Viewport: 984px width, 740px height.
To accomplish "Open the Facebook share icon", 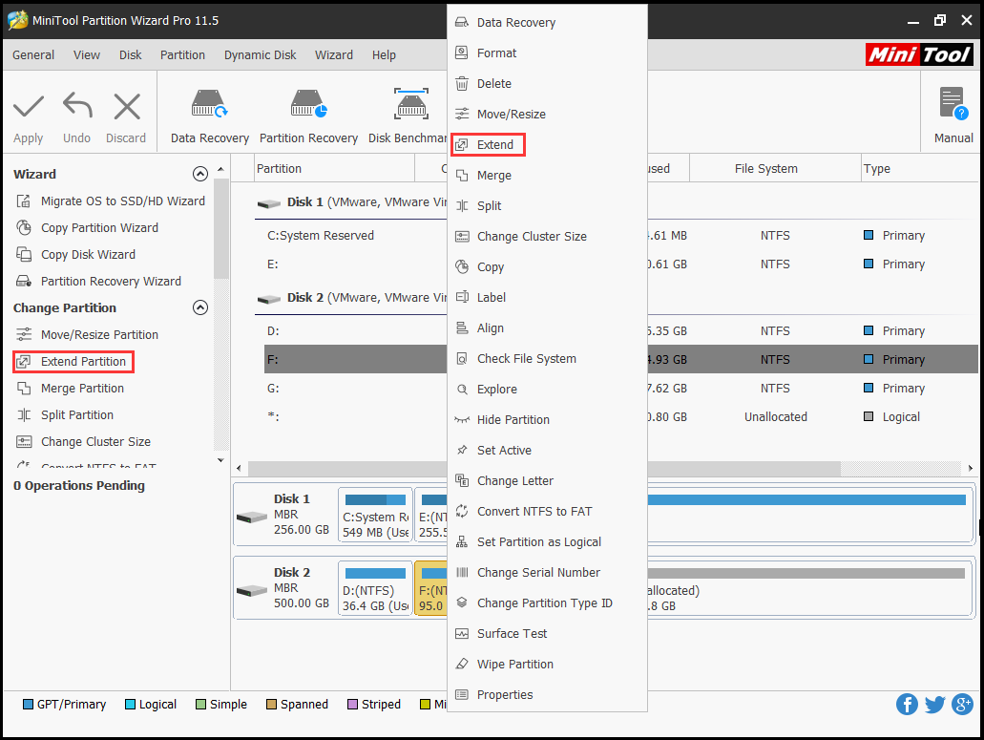I will pos(907,705).
